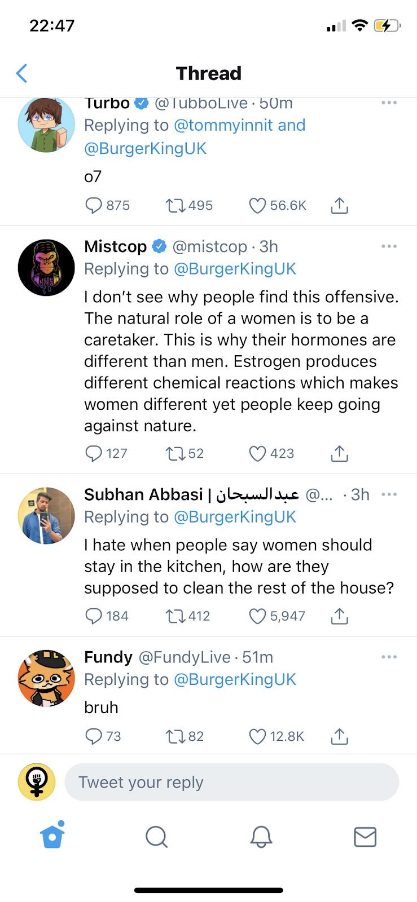Open more options for Subhan Abbasi's tweet

click(x=389, y=494)
